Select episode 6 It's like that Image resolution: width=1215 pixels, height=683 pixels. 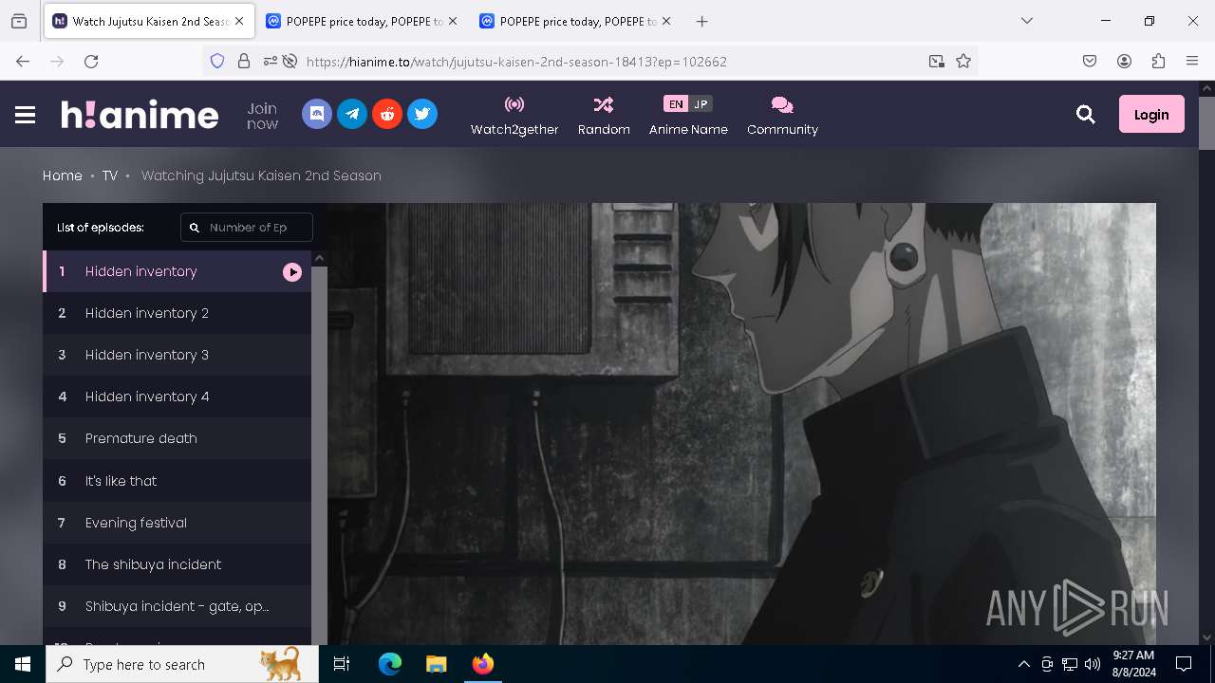178,481
